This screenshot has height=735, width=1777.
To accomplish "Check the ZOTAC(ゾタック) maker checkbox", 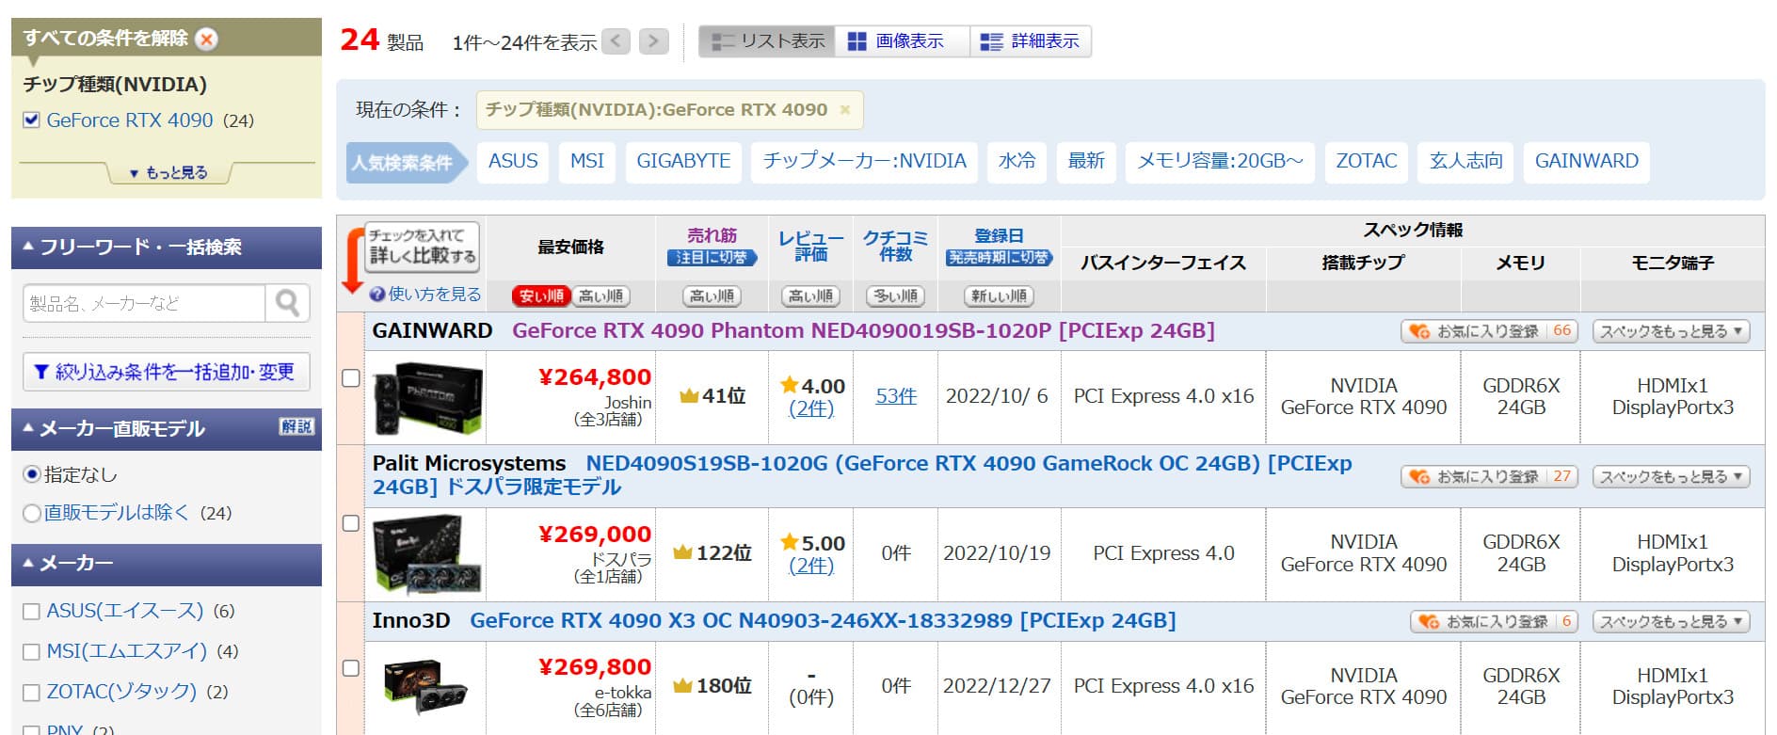I will point(31,693).
